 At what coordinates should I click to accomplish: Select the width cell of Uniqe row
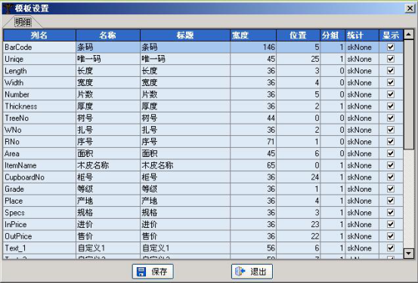[253, 59]
